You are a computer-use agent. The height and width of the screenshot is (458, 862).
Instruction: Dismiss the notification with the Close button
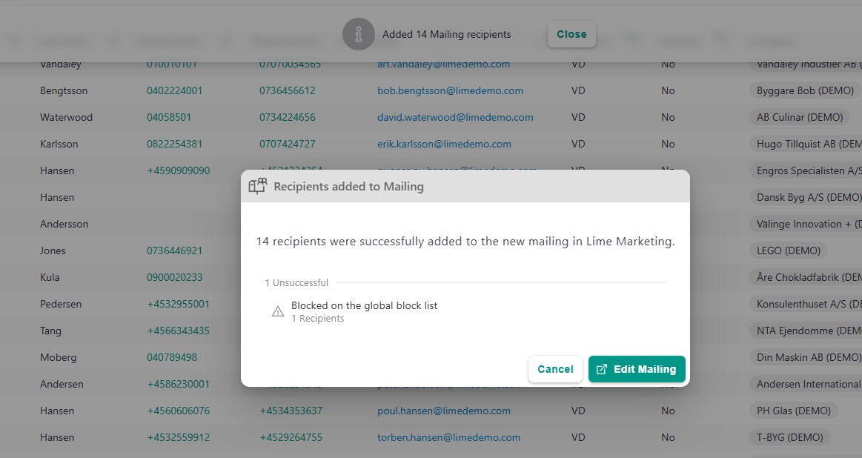[x=571, y=34]
